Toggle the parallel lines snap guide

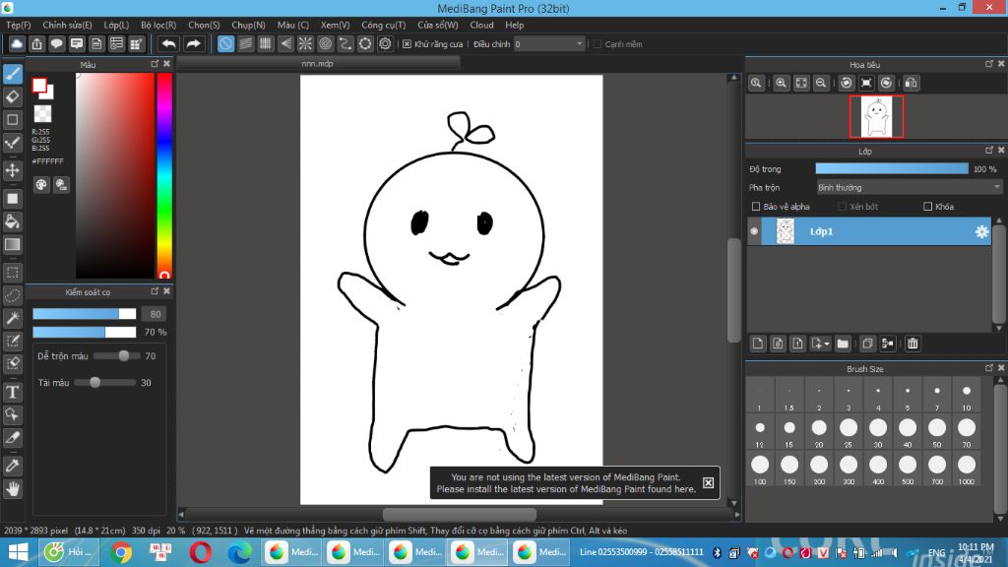(x=245, y=43)
